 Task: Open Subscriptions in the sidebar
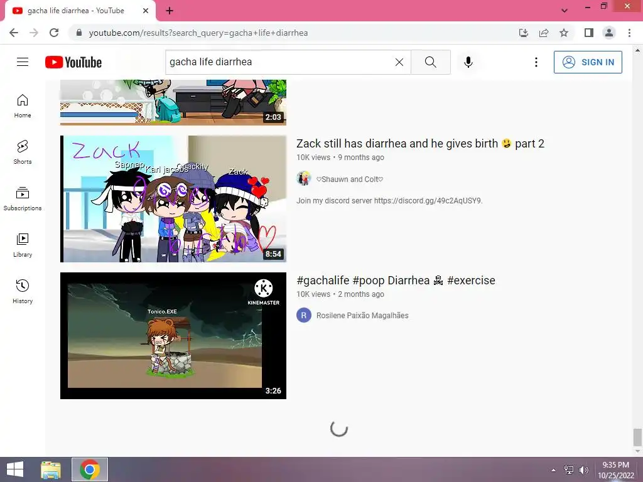pyautogui.click(x=23, y=199)
